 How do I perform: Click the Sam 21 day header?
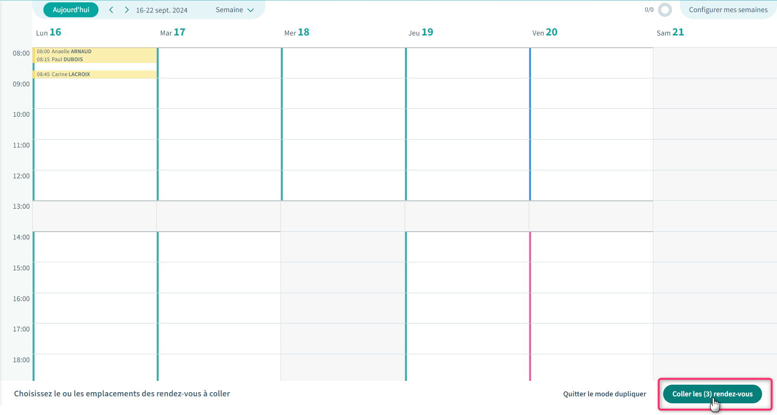point(670,32)
